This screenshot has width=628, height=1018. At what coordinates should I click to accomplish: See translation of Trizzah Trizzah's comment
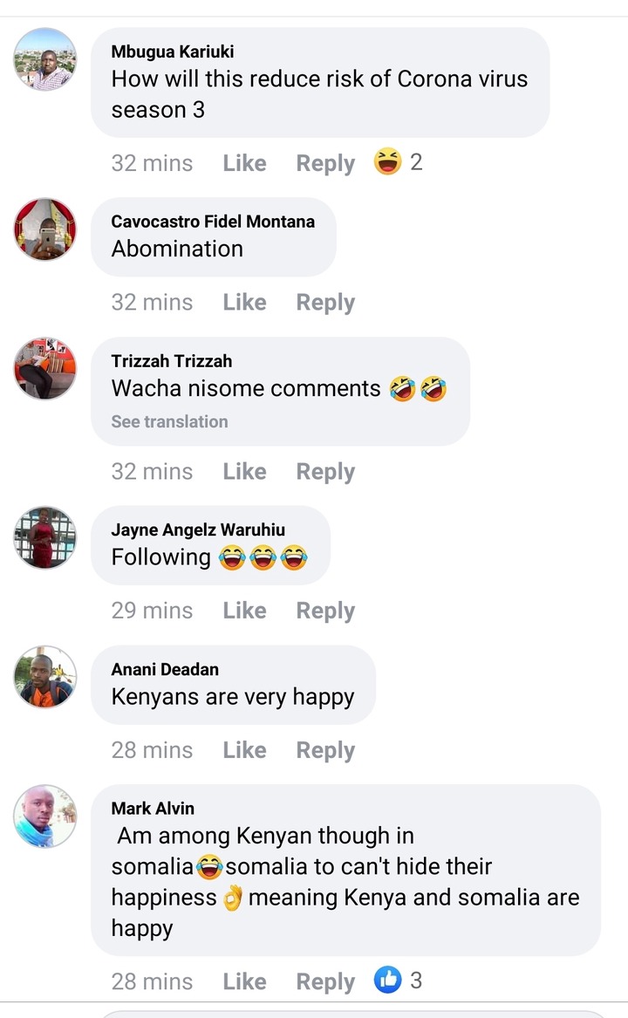169,421
